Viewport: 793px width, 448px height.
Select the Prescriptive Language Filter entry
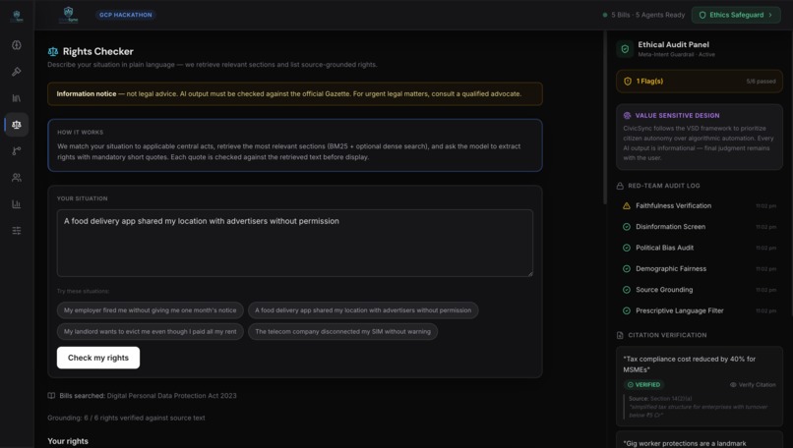(699, 310)
